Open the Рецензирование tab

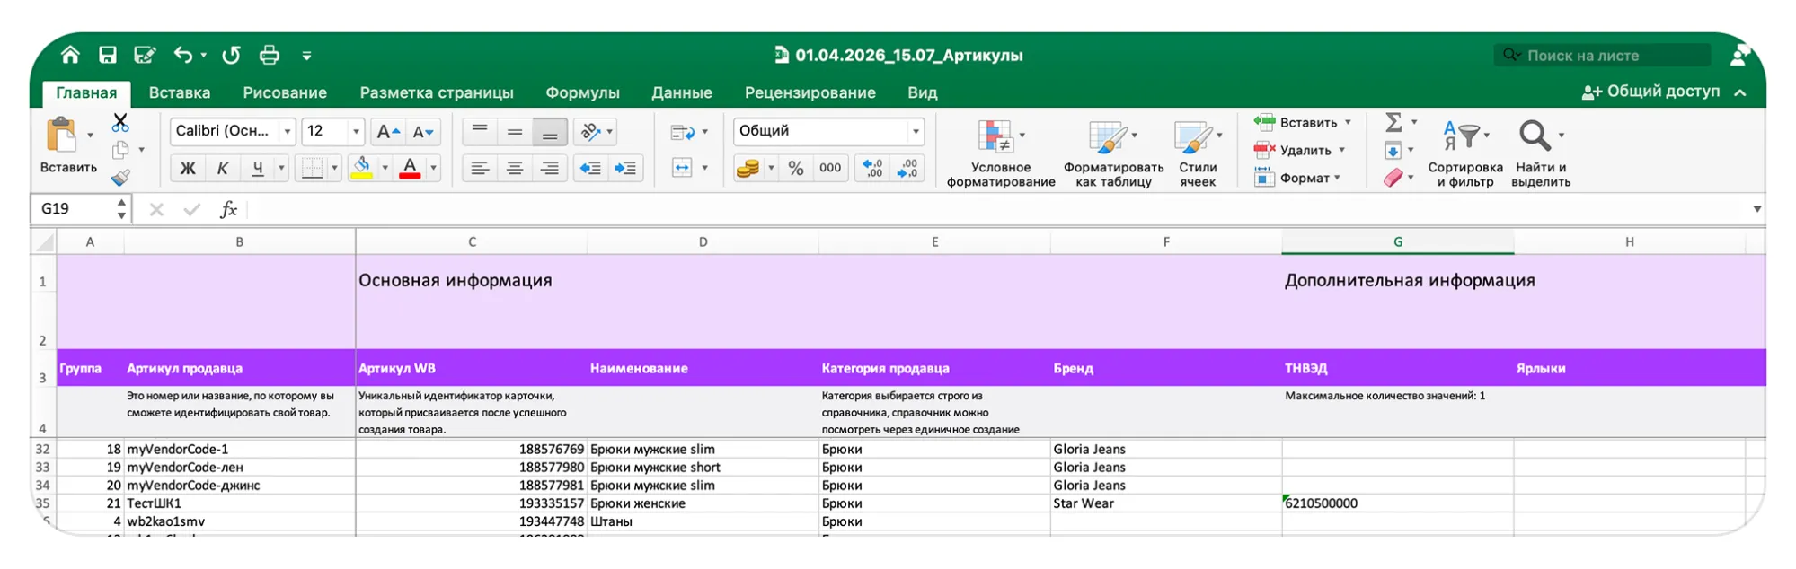(810, 92)
